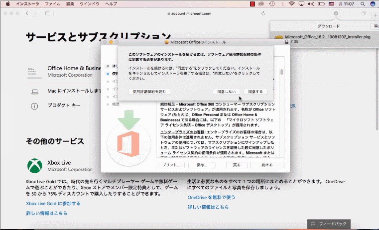Click the Xbox Live logo
Viewport: 379px width, 230px height.
(x=34, y=166)
